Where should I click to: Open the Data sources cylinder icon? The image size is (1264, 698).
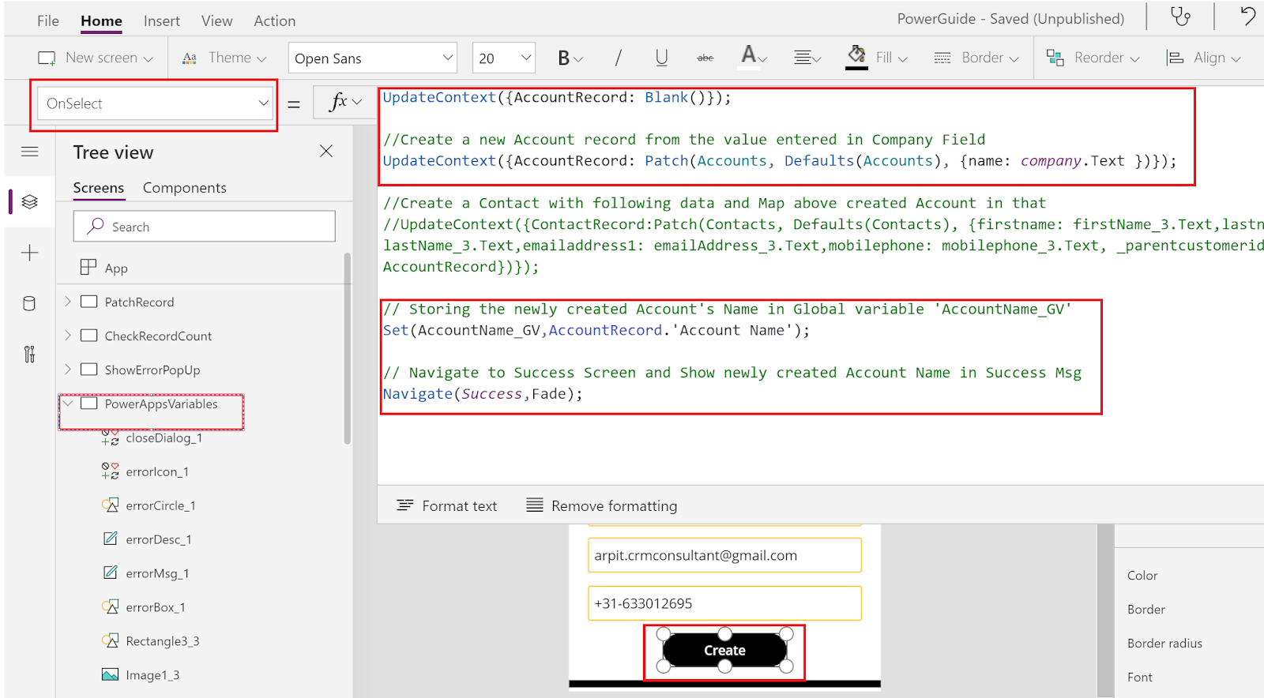coord(30,303)
